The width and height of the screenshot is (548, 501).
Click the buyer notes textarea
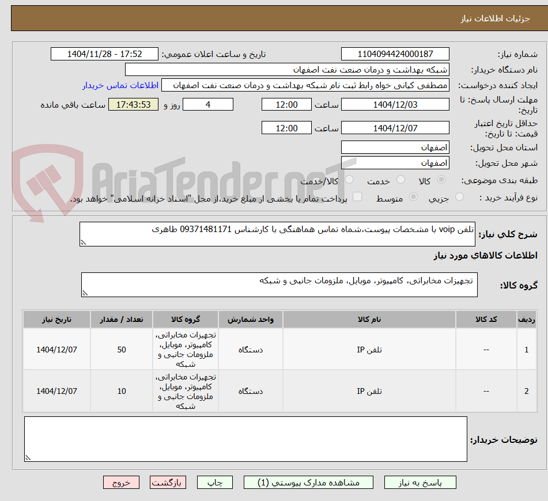tap(245, 439)
